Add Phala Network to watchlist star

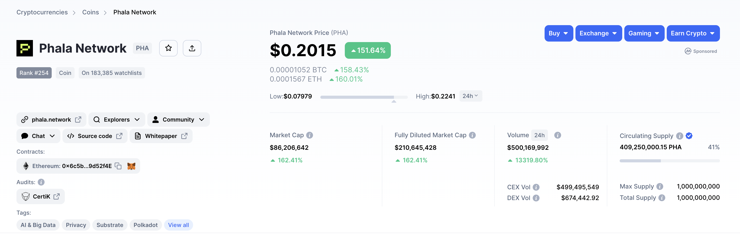168,48
